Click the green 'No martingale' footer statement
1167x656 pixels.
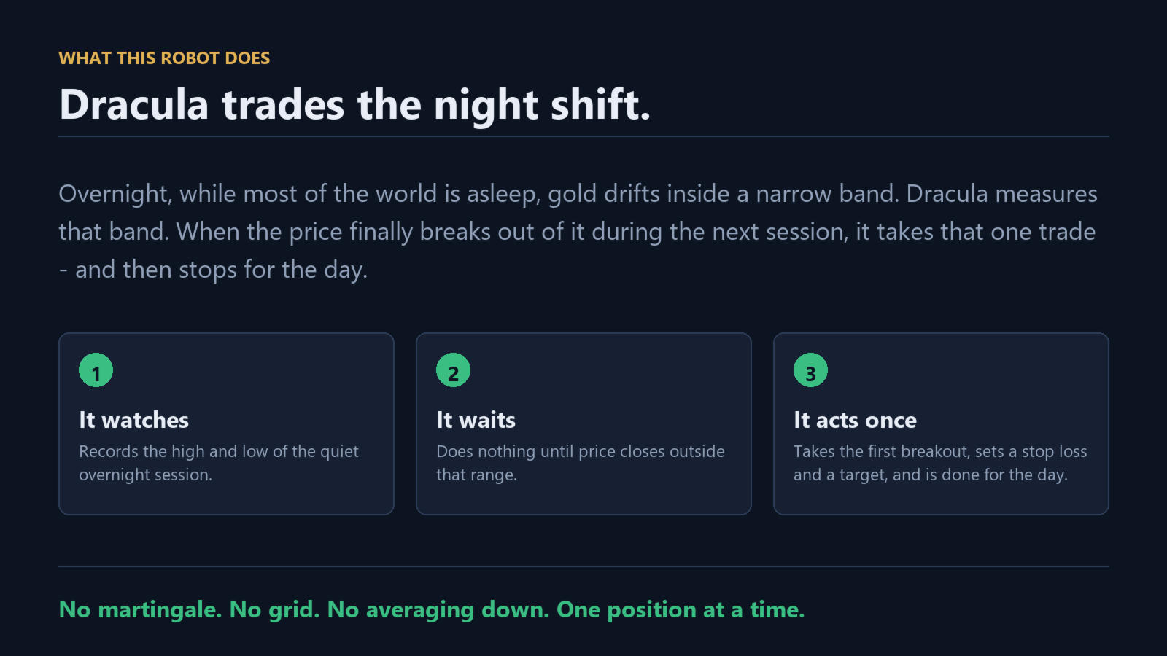coord(432,609)
